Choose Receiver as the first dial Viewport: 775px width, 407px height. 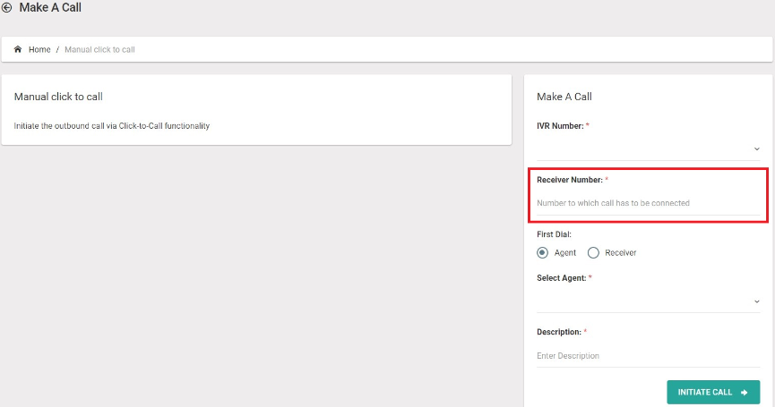(593, 252)
